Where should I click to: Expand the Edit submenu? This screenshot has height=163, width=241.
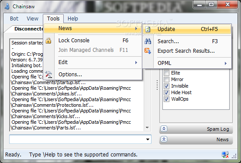pos(93,62)
